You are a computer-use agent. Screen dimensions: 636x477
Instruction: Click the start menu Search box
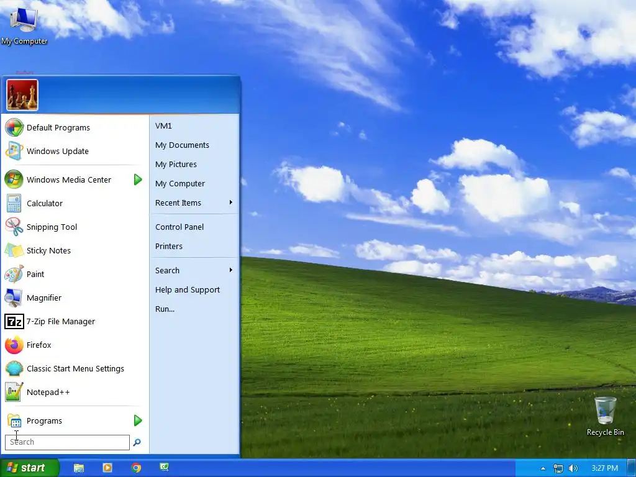click(67, 442)
